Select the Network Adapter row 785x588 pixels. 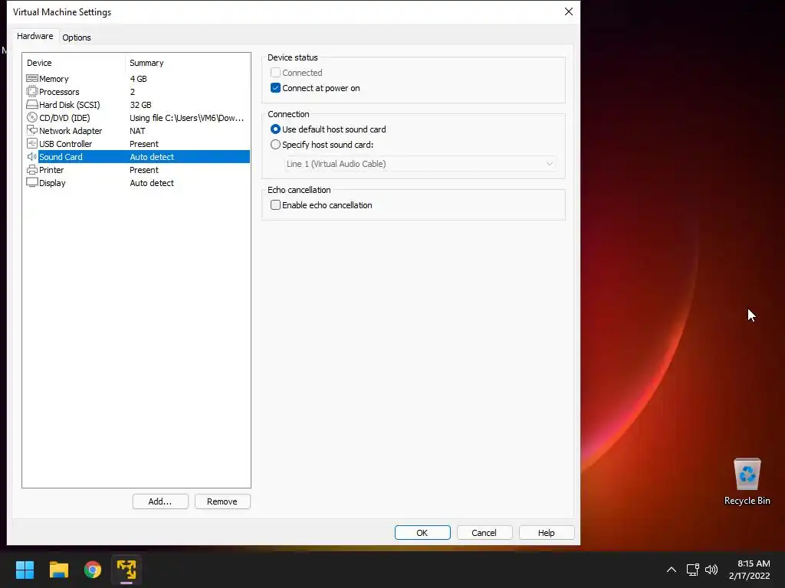coord(136,131)
